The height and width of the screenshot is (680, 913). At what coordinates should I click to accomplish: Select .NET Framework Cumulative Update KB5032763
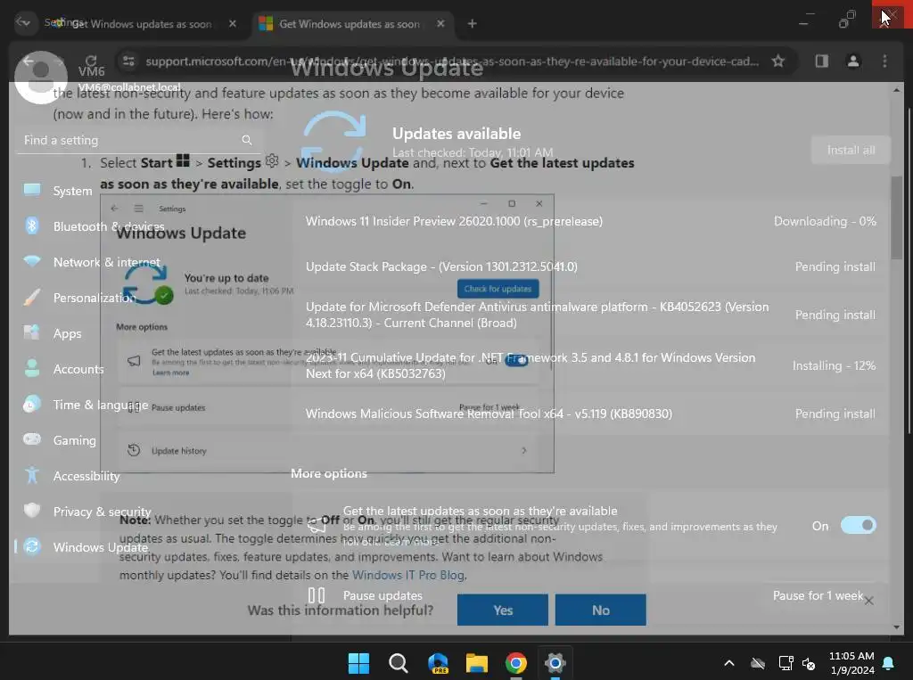point(591,365)
